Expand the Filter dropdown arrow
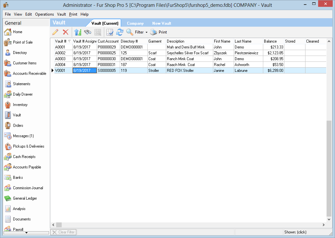This screenshot has height=238, width=335. (x=146, y=33)
